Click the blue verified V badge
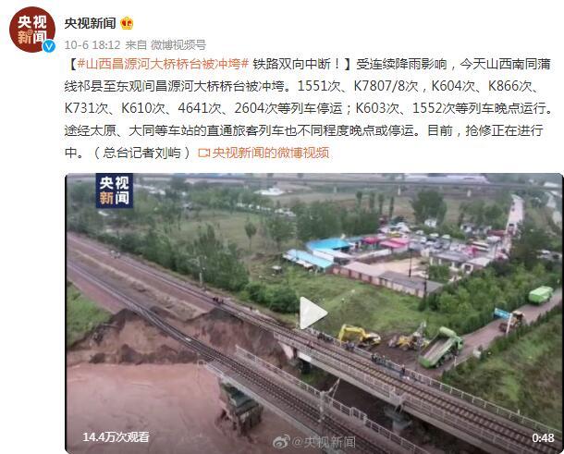 [49, 46]
